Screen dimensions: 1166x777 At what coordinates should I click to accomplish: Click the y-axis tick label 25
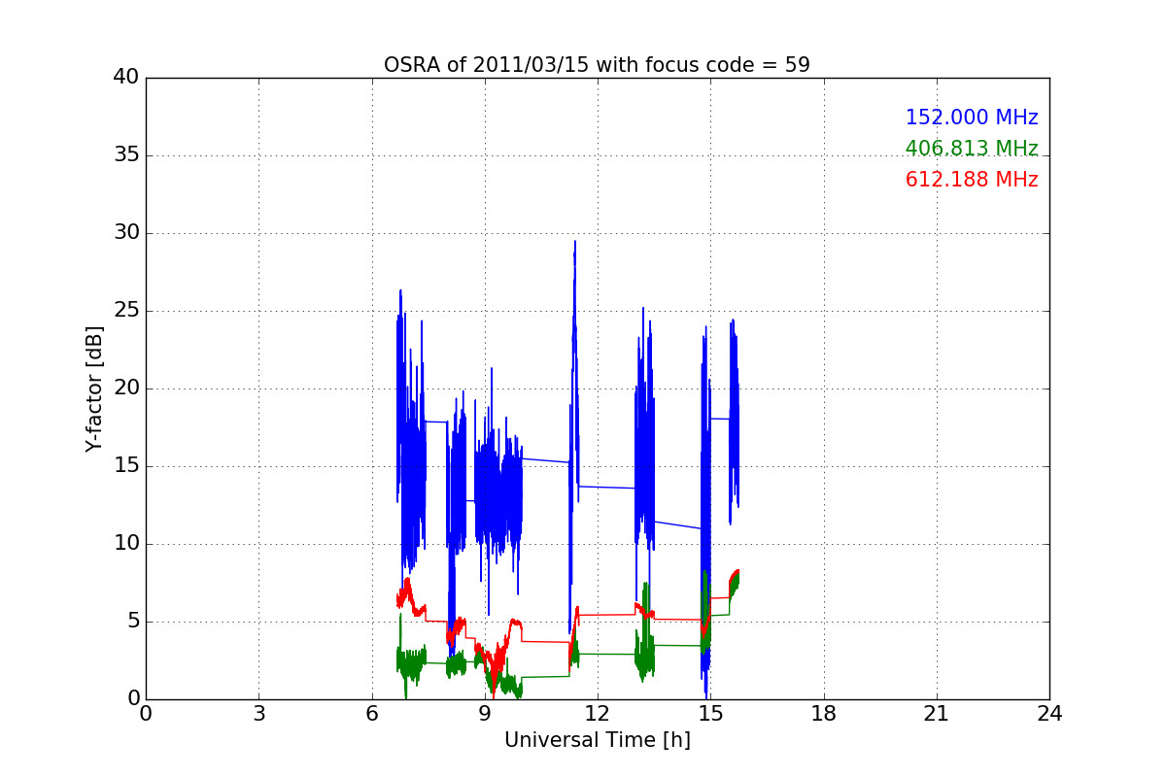pyautogui.click(x=126, y=311)
